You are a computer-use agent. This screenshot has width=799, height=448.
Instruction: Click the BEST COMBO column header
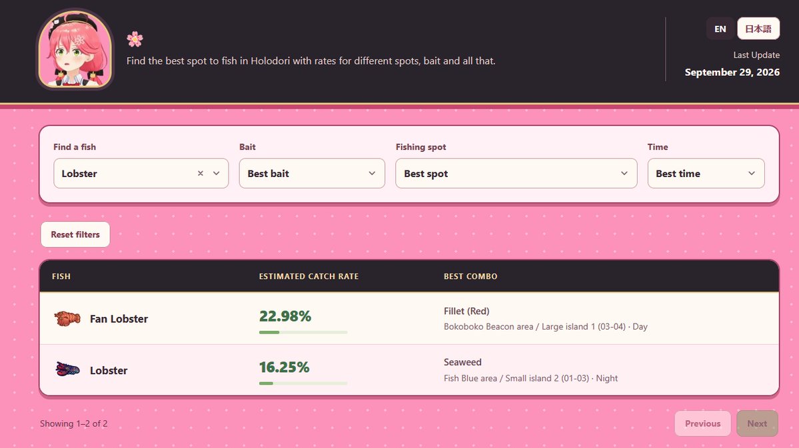pyautogui.click(x=470, y=276)
